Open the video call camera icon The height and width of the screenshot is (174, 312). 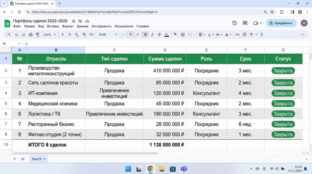click(256, 23)
